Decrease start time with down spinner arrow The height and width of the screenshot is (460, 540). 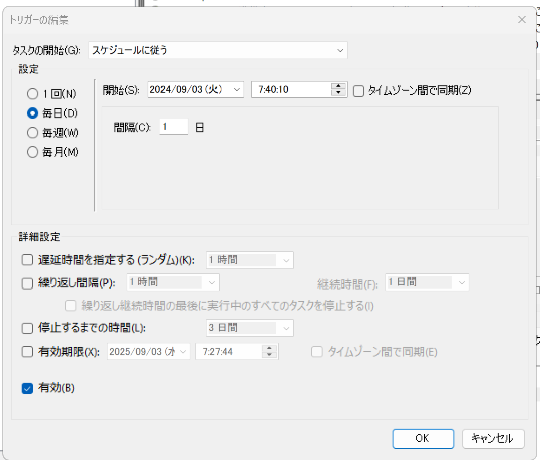pos(338,93)
